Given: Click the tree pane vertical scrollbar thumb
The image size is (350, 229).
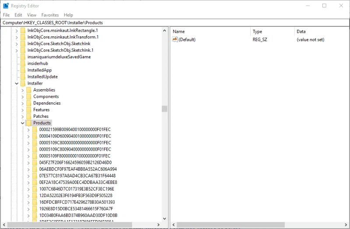Looking at the screenshot, I should (164, 109).
